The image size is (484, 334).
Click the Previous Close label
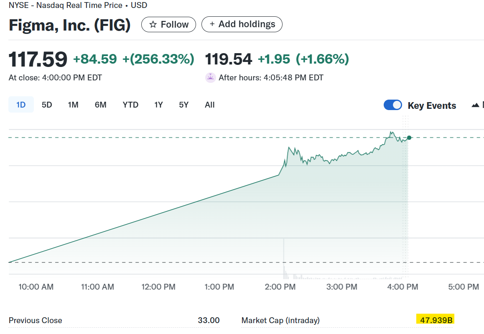(36, 321)
